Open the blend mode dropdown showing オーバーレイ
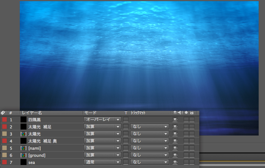The height and width of the screenshot is (168, 265). pos(102,119)
